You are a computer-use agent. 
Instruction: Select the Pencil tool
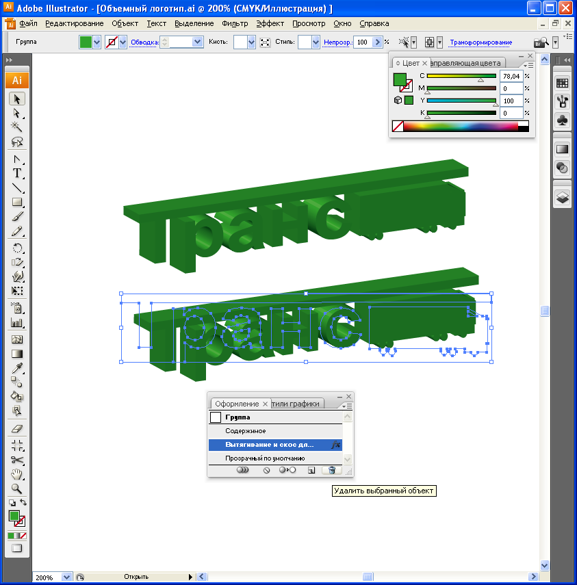[17, 231]
